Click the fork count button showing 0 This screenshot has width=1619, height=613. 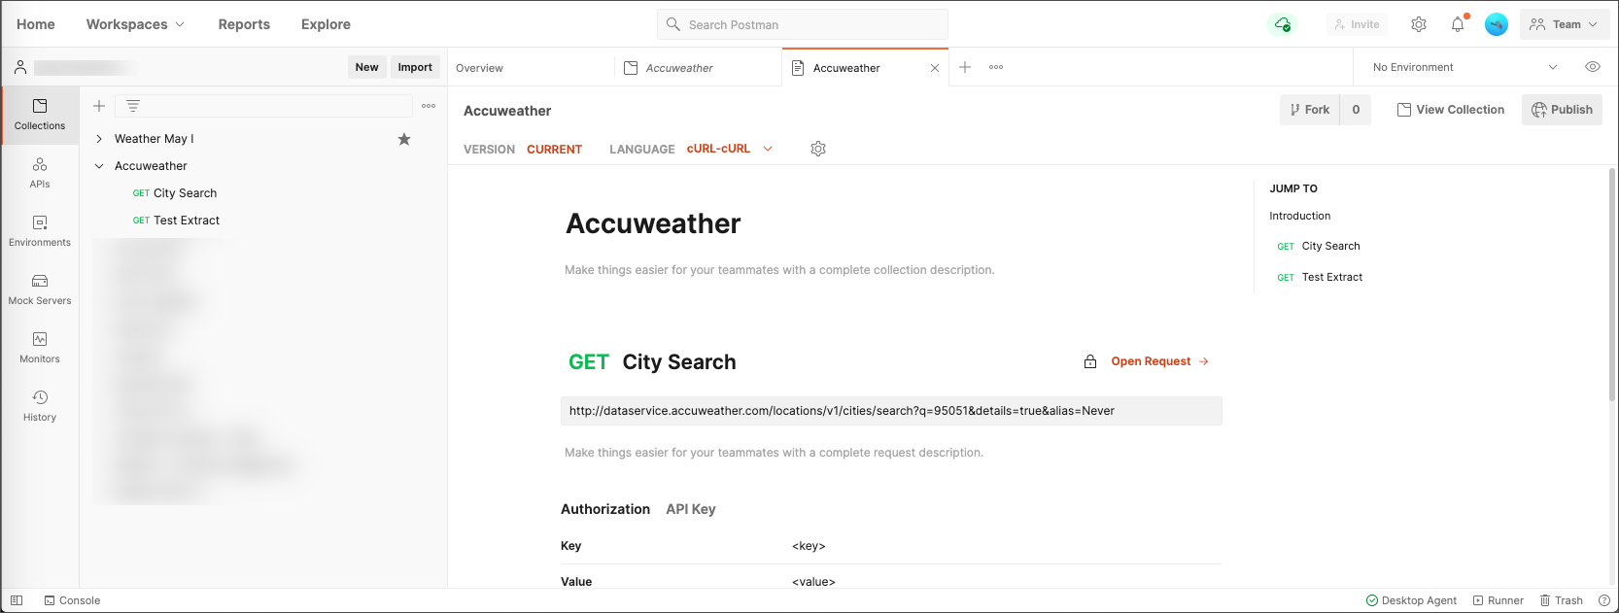[1356, 110]
